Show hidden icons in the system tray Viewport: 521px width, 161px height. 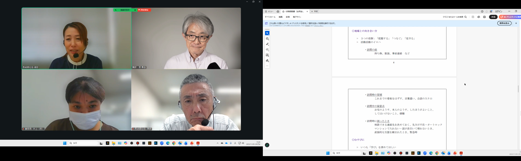tap(218, 143)
